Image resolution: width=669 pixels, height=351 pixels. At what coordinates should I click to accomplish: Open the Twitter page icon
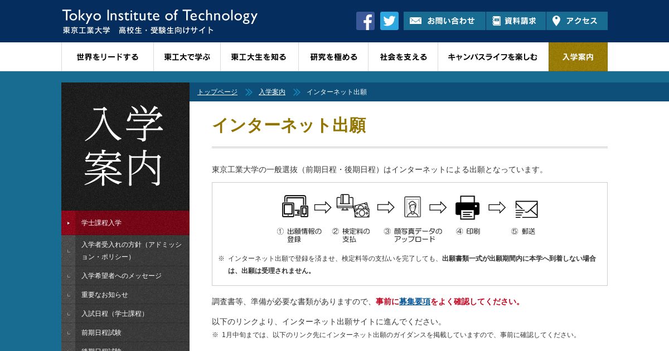389,21
